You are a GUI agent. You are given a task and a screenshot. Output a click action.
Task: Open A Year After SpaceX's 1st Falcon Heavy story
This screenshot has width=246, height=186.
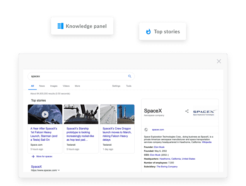pyautogui.click(x=44, y=134)
